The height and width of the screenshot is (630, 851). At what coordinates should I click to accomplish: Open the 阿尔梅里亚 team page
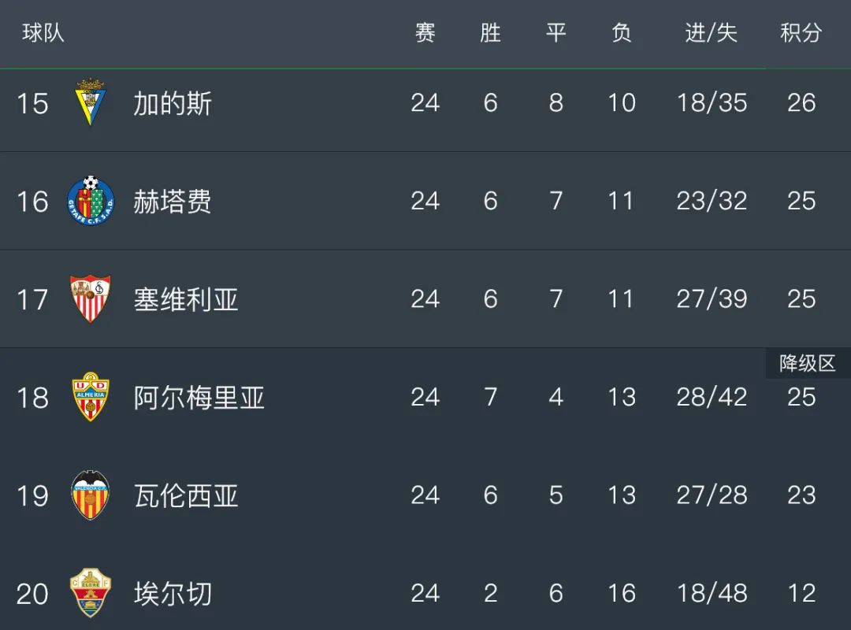199,397
